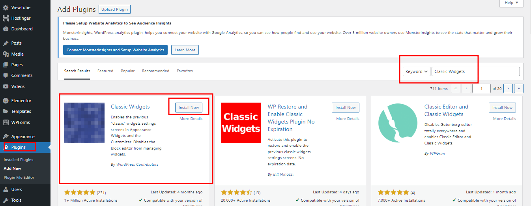This screenshot has height=206, width=531.
Task: Click the Bill Minozzi author link
Action: [283, 174]
